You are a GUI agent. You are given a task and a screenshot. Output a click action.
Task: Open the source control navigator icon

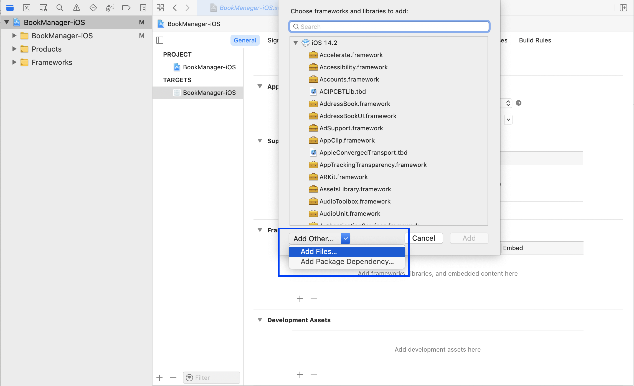tap(27, 8)
